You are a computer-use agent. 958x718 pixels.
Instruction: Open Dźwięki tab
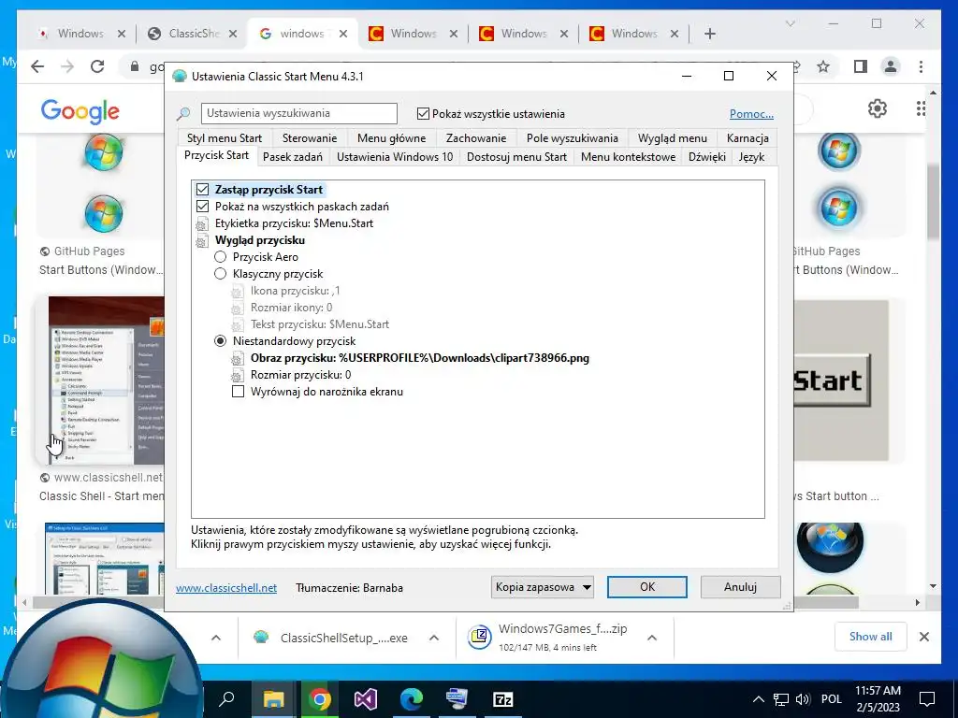pyautogui.click(x=707, y=157)
